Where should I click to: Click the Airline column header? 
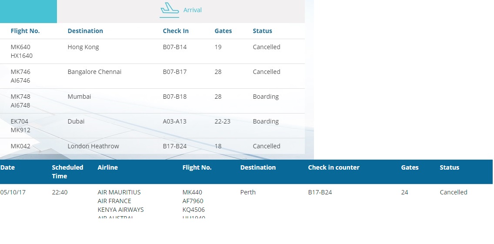tap(107, 167)
